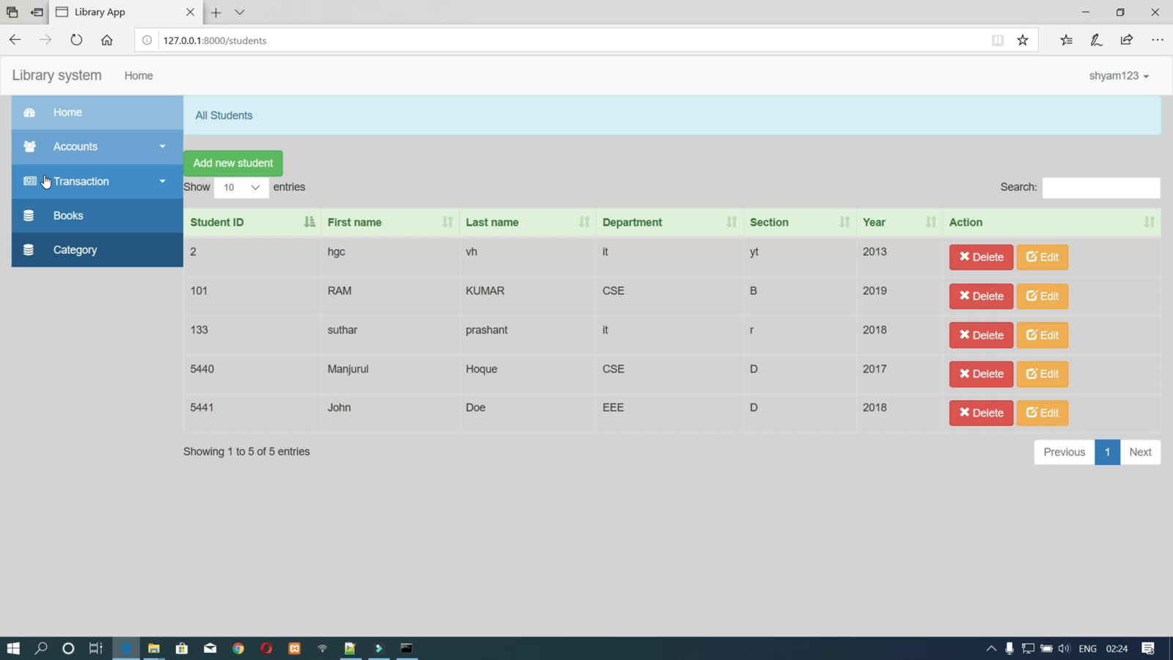
Task: Add page to favorites star icon
Action: coord(1023,40)
